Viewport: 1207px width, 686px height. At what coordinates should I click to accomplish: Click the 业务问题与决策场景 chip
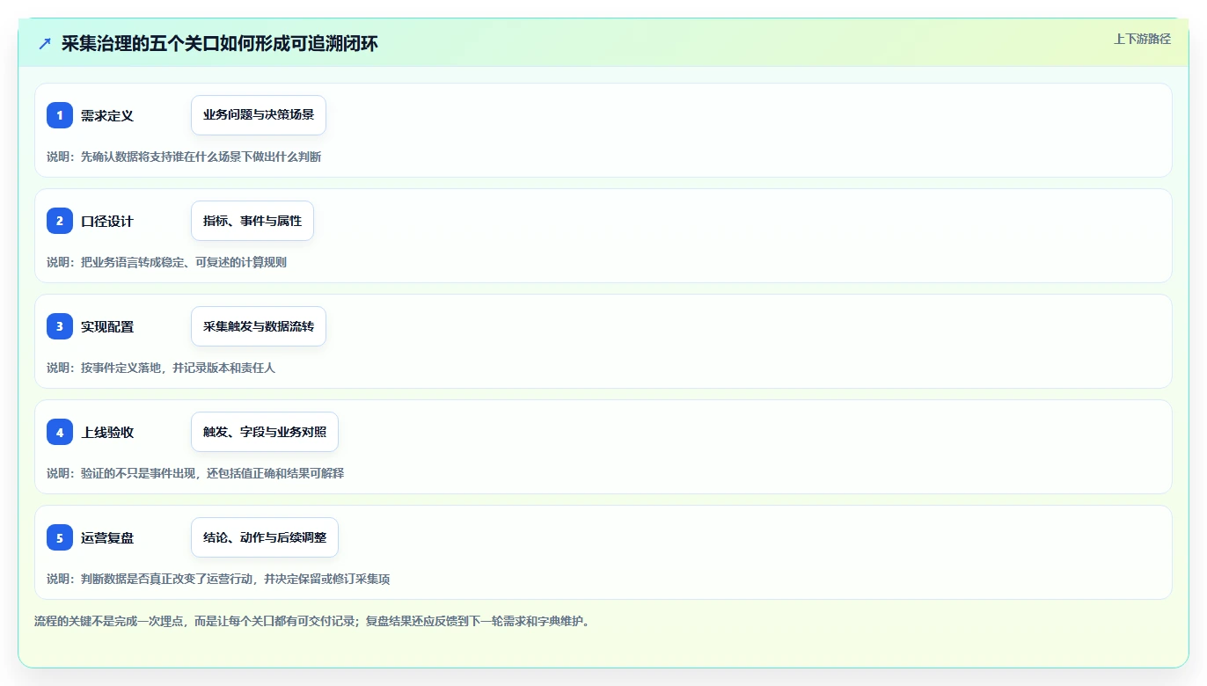point(259,115)
